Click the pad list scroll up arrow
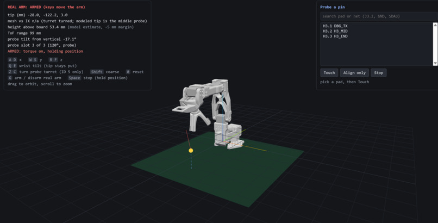Image resolution: width=438 pixels, height=223 pixels. [x=435, y=25]
